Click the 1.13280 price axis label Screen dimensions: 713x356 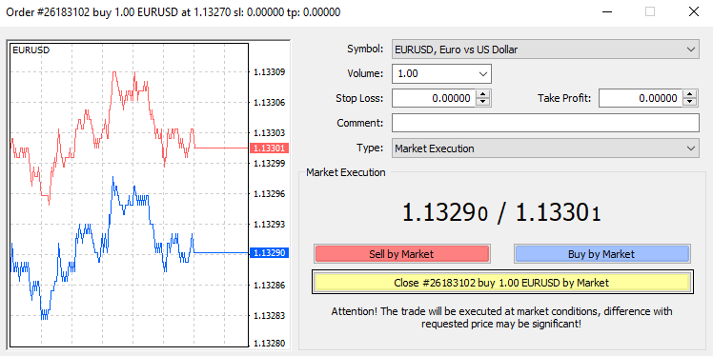(269, 343)
